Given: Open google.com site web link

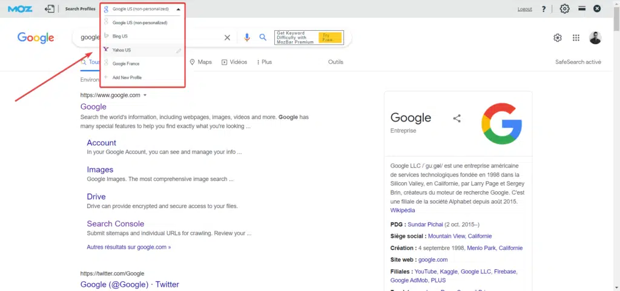Looking at the screenshot, I should click(433, 260).
